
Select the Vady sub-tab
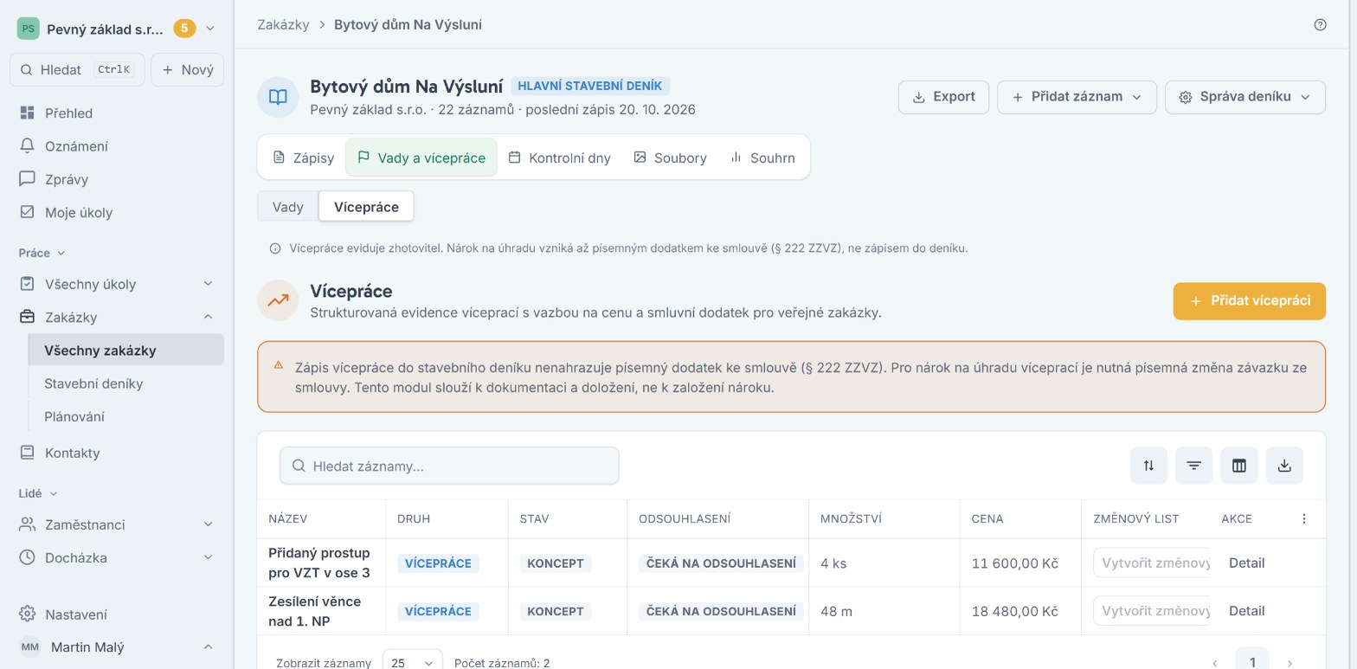click(x=288, y=207)
